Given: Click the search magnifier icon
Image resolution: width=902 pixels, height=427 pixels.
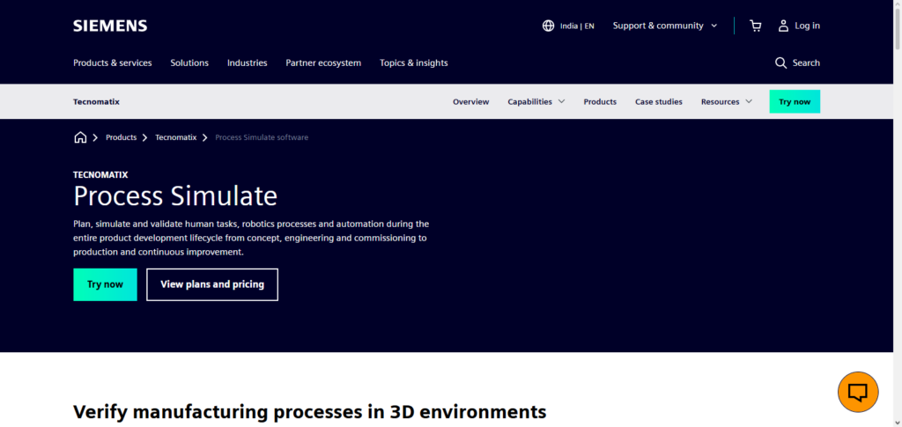Looking at the screenshot, I should coord(780,63).
